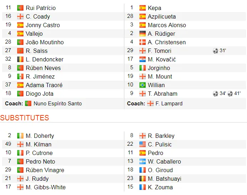
Task: Click the Germany flag beside A. Rüdiger
Action: pos(143,34)
